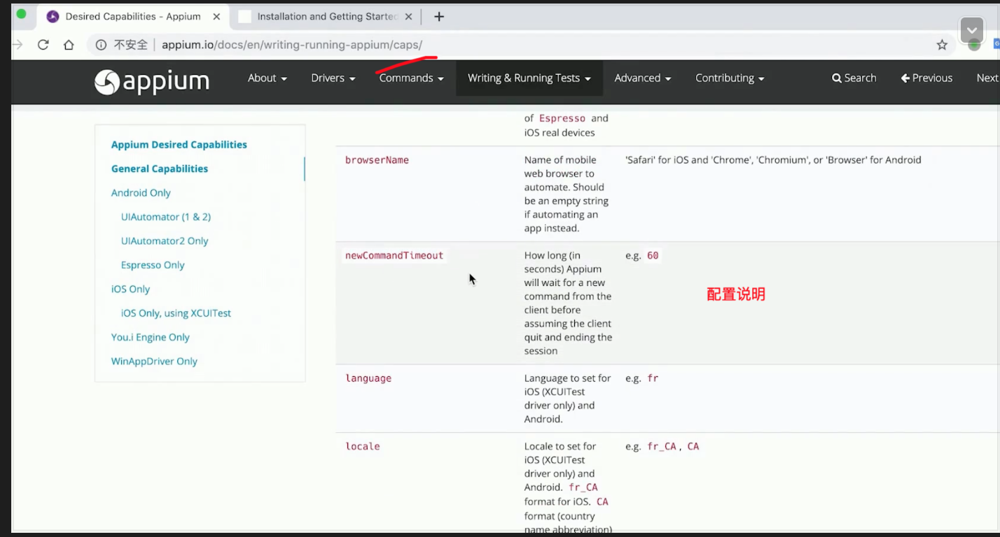
Task: Click the locale capability cell
Action: point(363,446)
